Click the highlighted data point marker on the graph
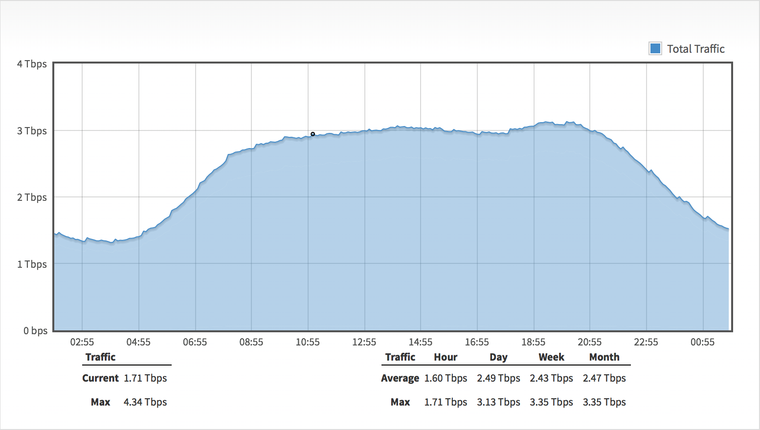The height and width of the screenshot is (430, 760). pos(313,134)
